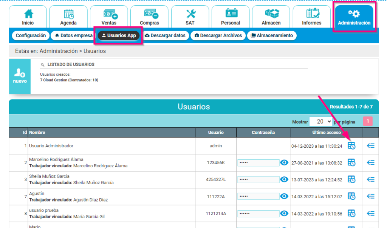Open access history icon for Usuario Administrador

(x=351, y=145)
